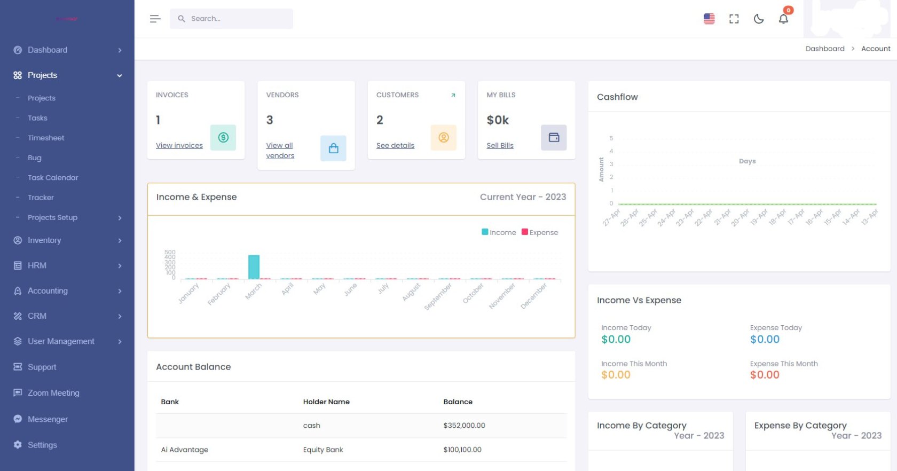Screen dimensions: 897x471
Task: Click the View invoices link
Action: pos(179,145)
